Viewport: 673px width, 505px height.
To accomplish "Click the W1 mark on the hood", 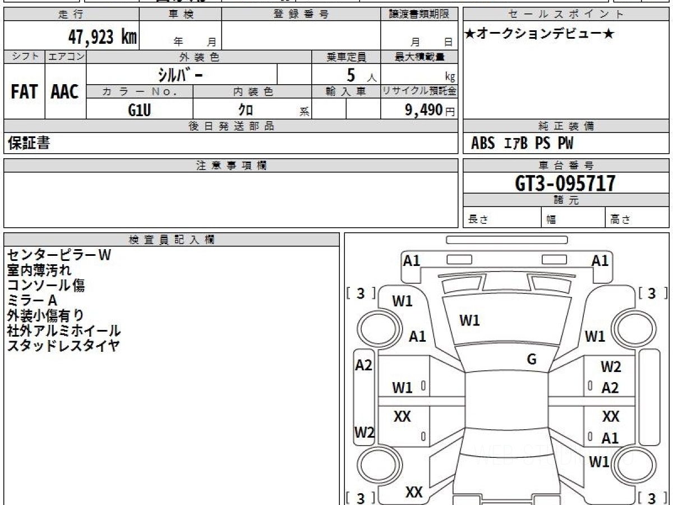I will (x=469, y=321).
